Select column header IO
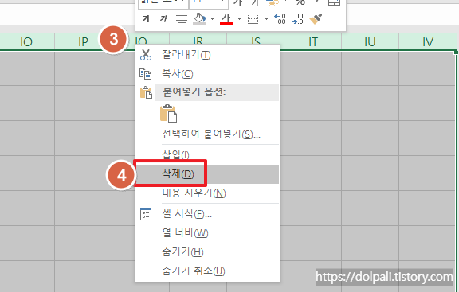 (26, 42)
